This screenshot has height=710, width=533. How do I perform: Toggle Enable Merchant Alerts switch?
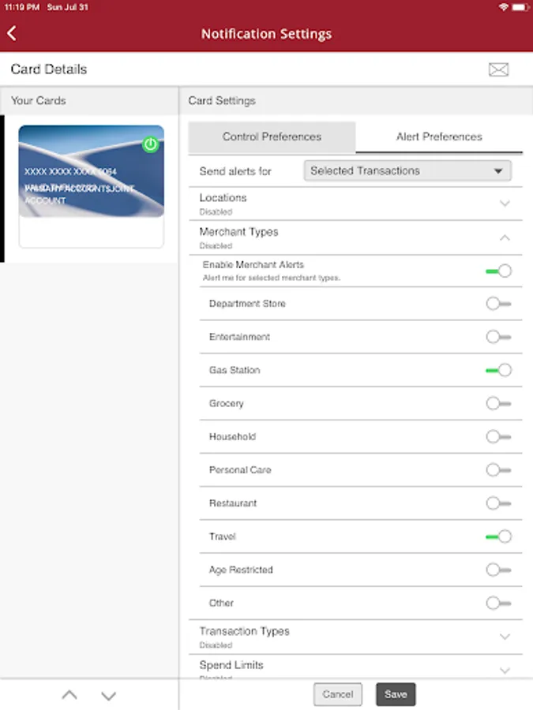[498, 271]
